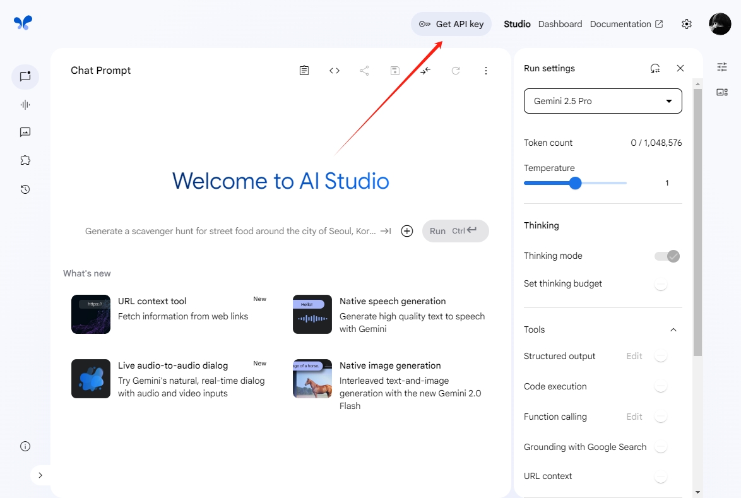Reset run settings to default icon
The height and width of the screenshot is (498, 741).
coord(655,69)
